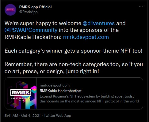Click the "Remember, there are non-tech categories" paragraph
Screen dimensions: 149x122
pyautogui.click(x=74, y=68)
